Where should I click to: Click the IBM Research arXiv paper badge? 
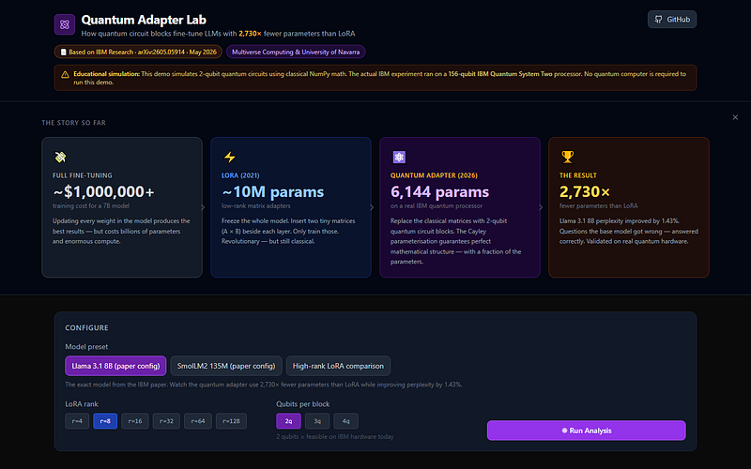point(138,52)
